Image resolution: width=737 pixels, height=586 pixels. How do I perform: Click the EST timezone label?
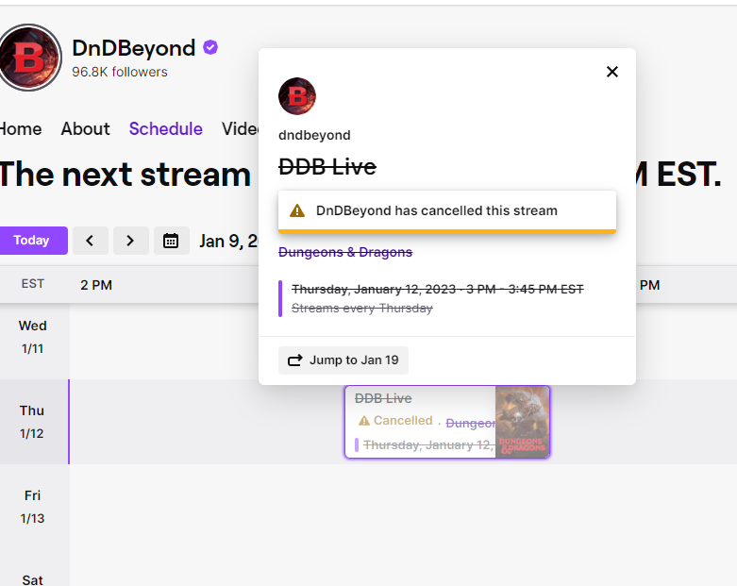(x=32, y=284)
